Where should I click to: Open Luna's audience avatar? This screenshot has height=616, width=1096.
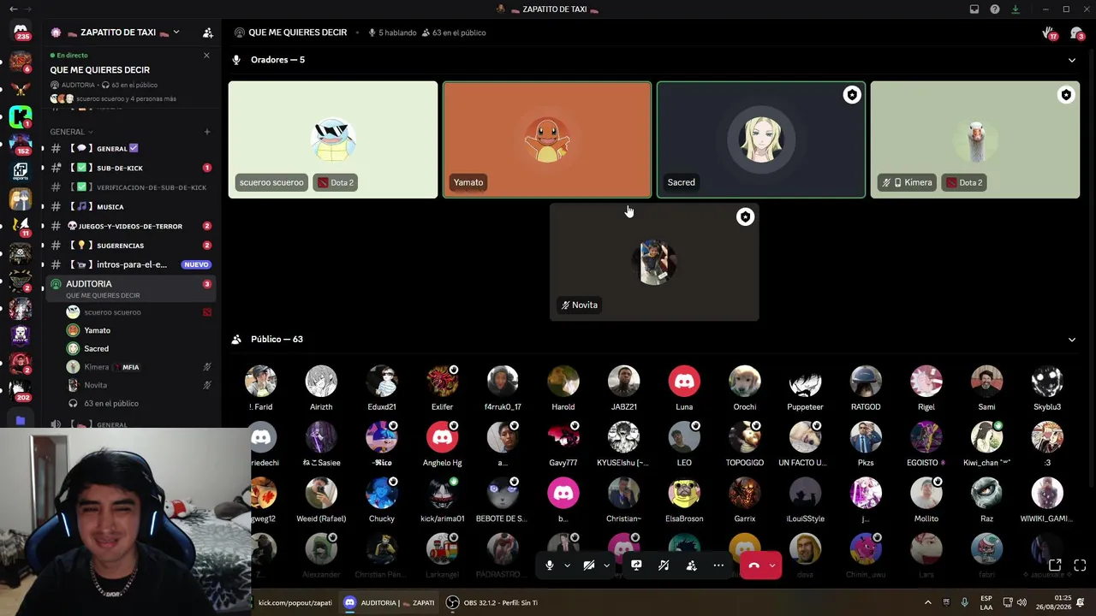(684, 382)
